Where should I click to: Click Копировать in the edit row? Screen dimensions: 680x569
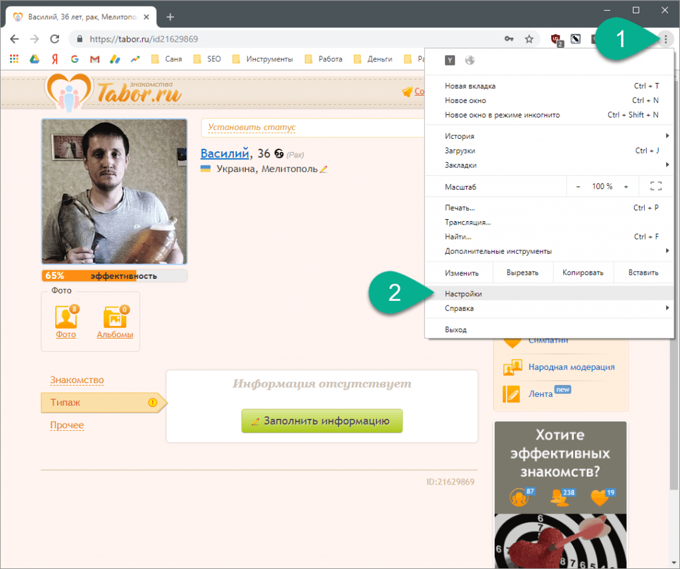[583, 273]
